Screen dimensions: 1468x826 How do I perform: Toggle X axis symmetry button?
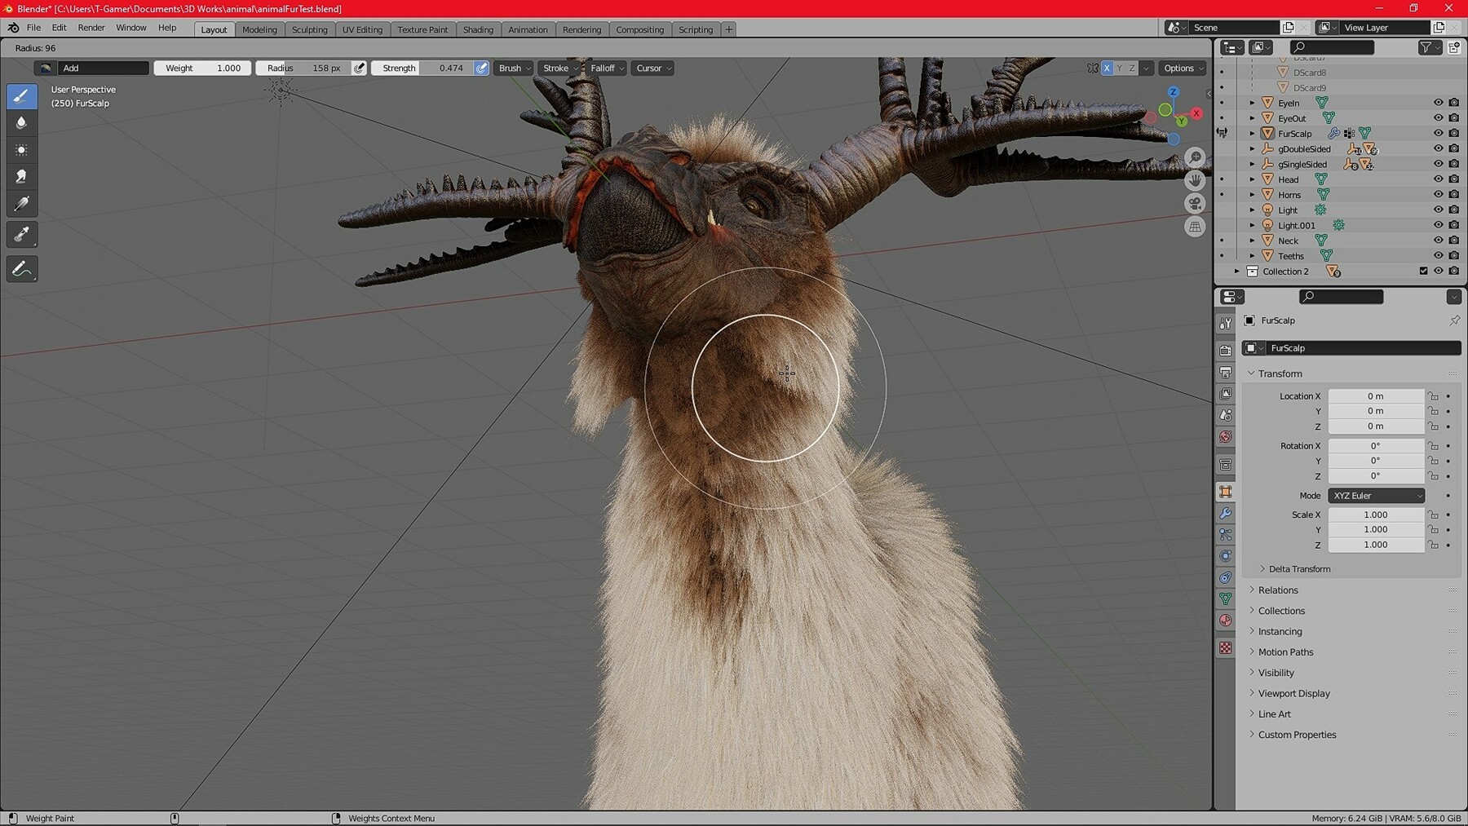1107,68
